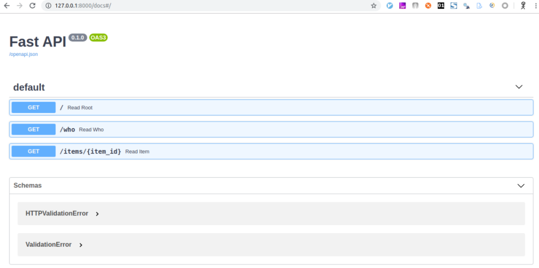Click the browser forward arrow
Viewport: 539px width, 268px height.
tap(19, 5)
